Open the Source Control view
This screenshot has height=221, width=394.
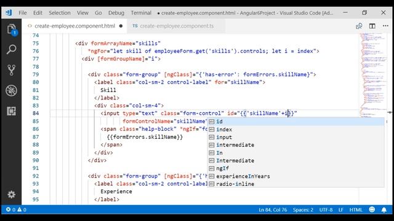coord(11,70)
